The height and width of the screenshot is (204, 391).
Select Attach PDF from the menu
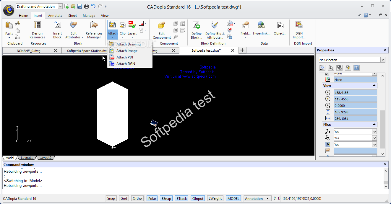pos(130,57)
